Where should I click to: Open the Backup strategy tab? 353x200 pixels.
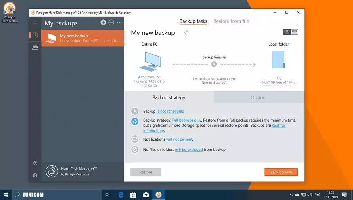pyautogui.click(x=169, y=97)
